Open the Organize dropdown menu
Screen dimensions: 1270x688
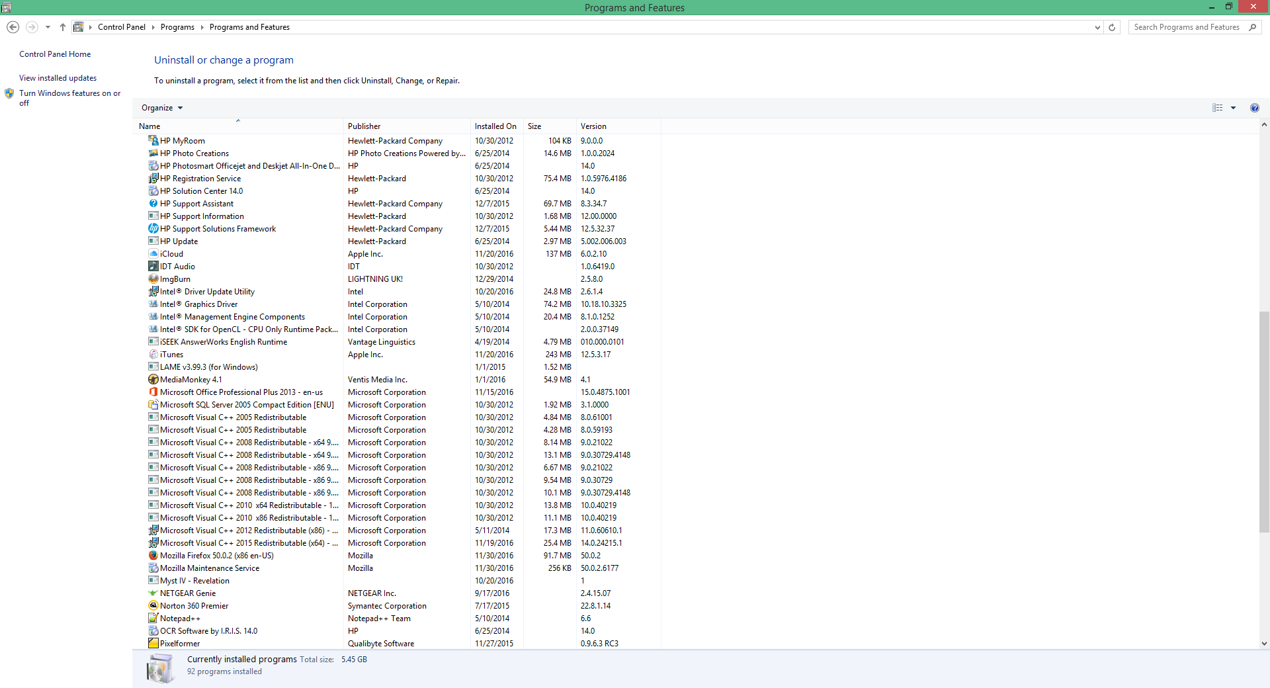(x=162, y=108)
